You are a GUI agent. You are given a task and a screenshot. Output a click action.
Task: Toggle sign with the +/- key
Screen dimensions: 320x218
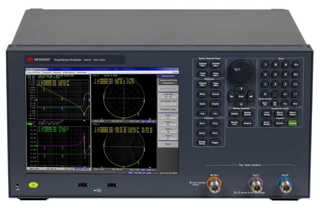285,94
